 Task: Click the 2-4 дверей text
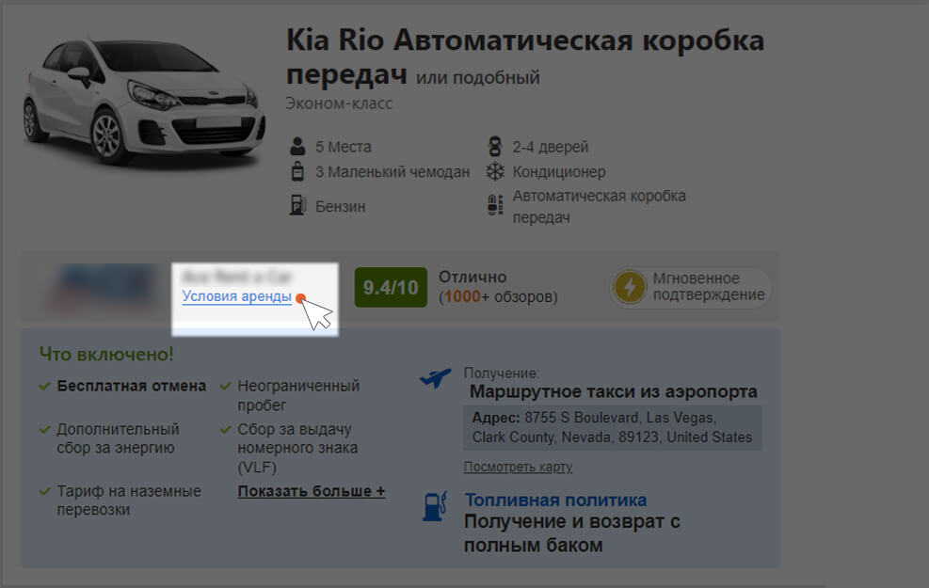coord(551,147)
